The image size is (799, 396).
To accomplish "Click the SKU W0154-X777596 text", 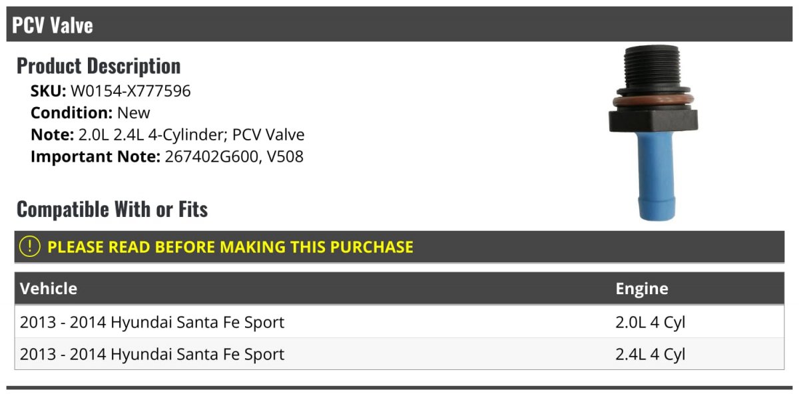I will (x=111, y=91).
